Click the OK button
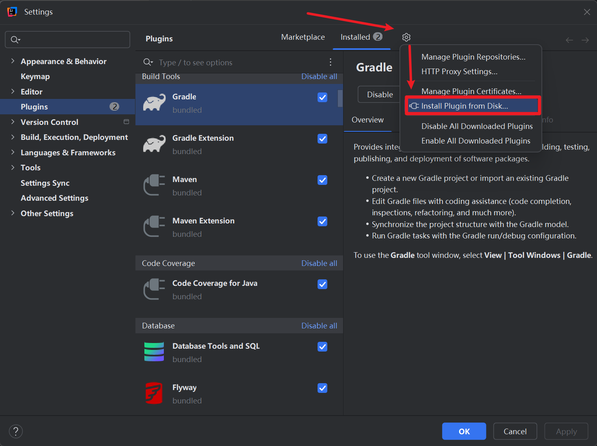Screen dimensions: 597x446 point(464,431)
